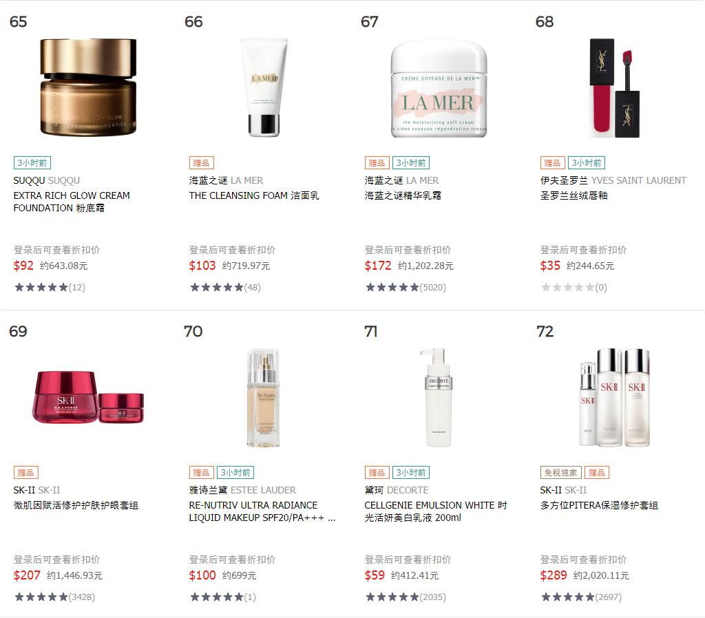Click the 海蓝之谜精华乳霜 product title
Image resolution: width=705 pixels, height=618 pixels.
click(403, 195)
